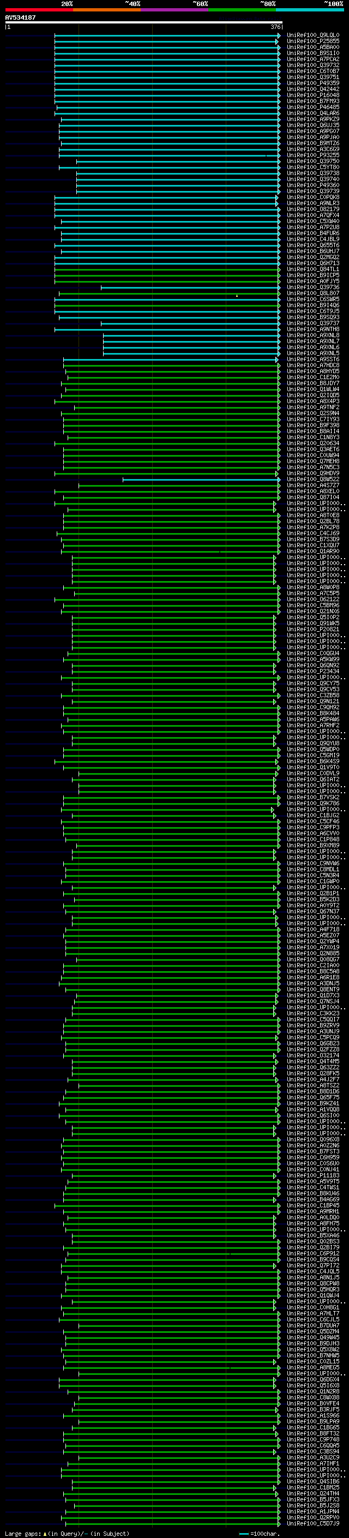Click the cyan ~100% identity legend segment
The height and width of the screenshot is (1538, 349).
(310, 10)
